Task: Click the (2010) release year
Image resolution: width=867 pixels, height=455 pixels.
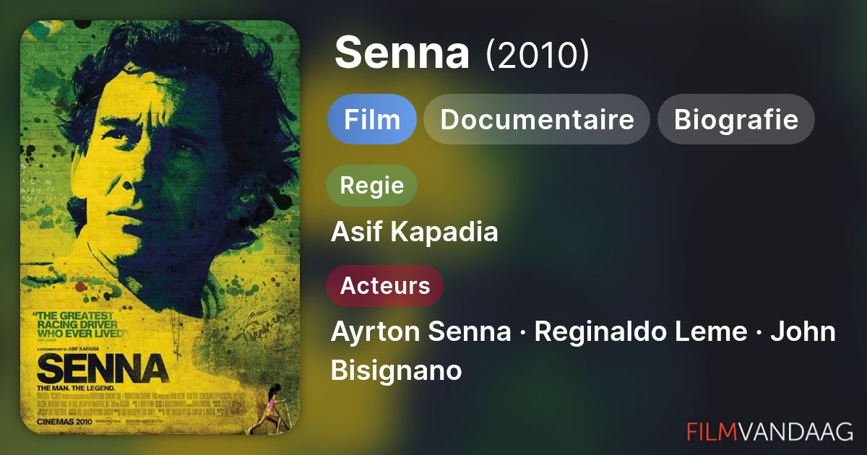Action: coord(537,55)
